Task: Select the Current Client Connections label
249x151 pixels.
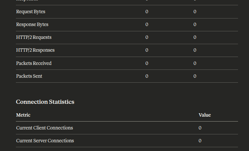Action: click(x=44, y=128)
